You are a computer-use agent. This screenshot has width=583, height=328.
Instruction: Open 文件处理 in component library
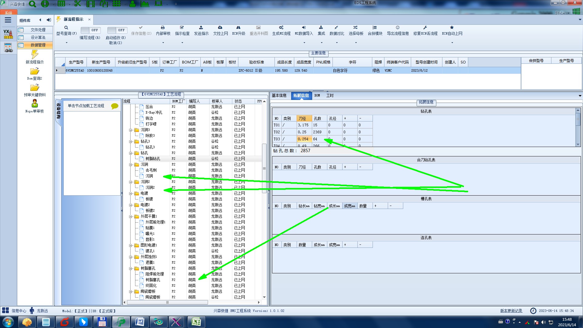[x=35, y=30]
